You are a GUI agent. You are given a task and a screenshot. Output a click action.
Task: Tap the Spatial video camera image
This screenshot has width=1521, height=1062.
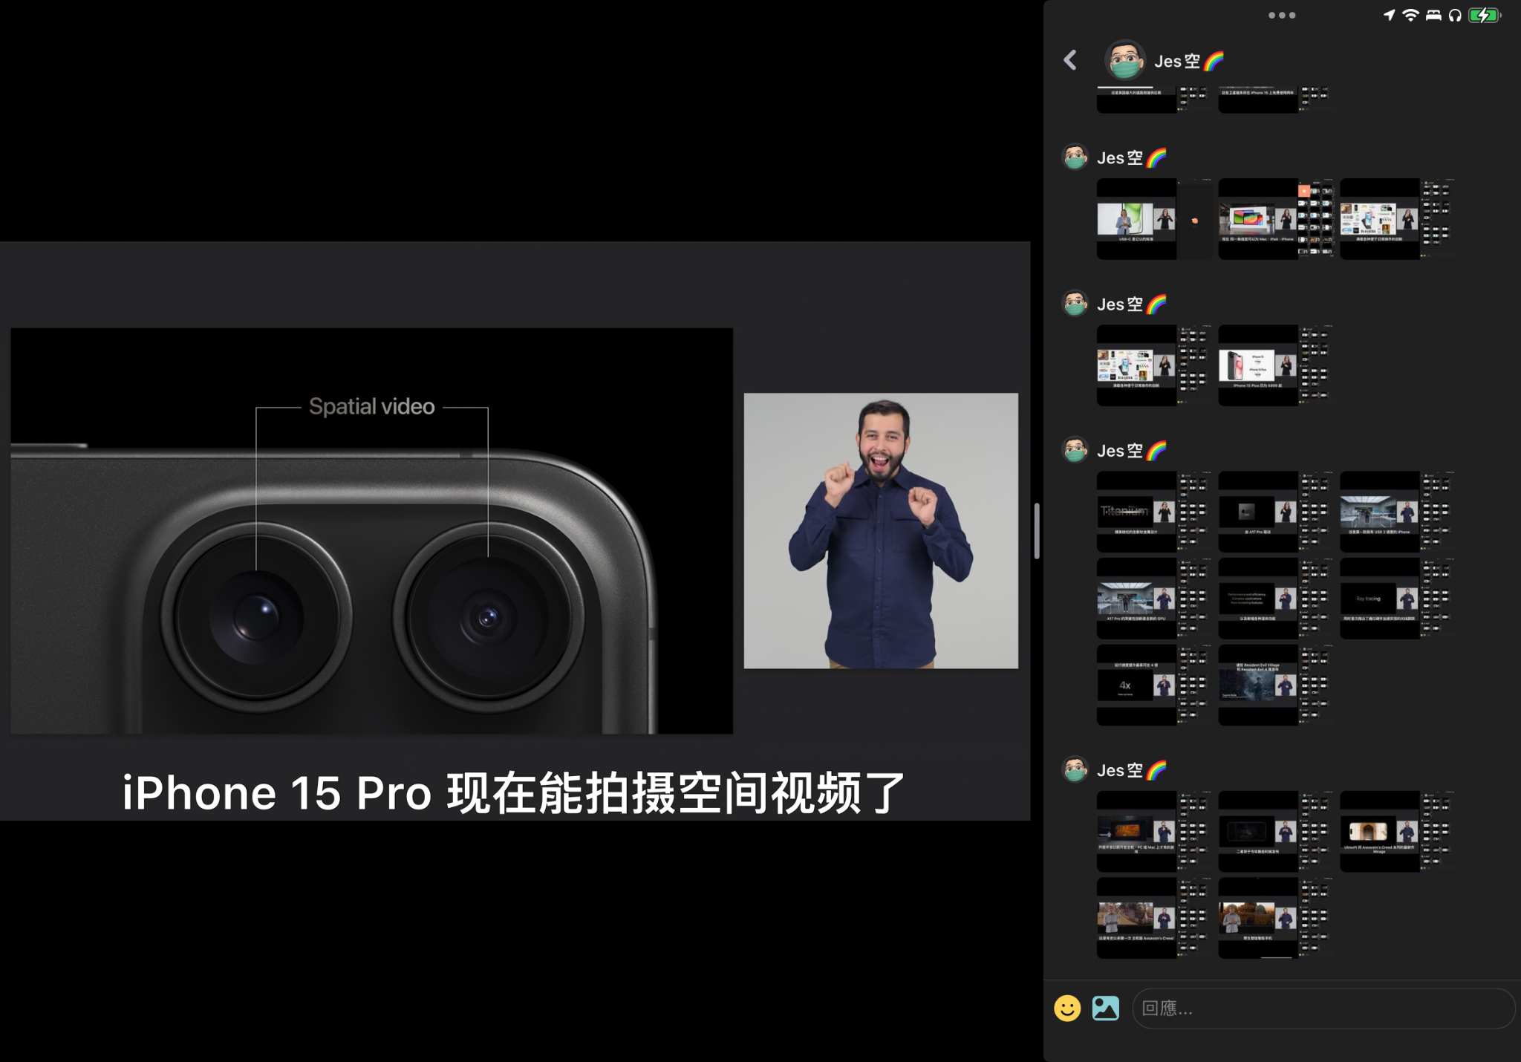coord(371,531)
